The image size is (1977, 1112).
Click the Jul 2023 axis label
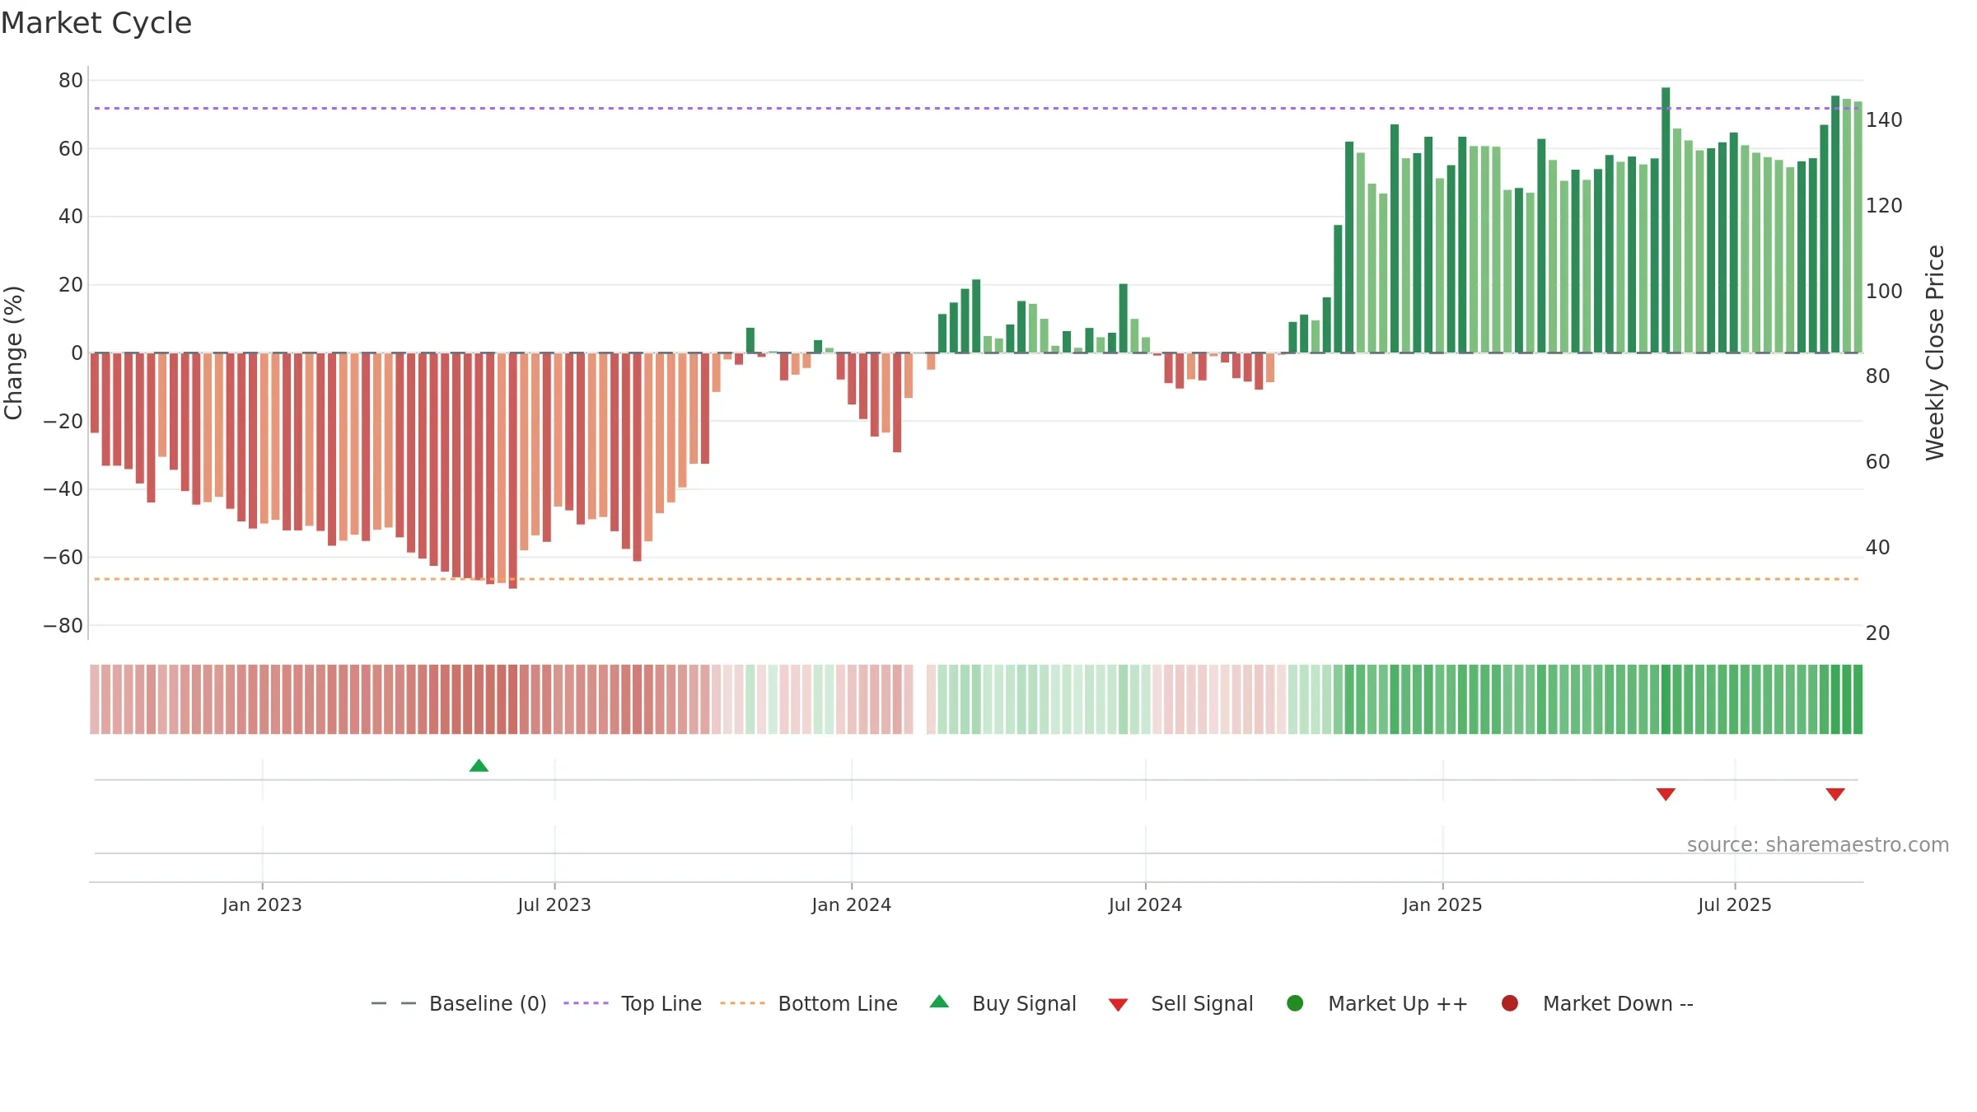(x=554, y=904)
